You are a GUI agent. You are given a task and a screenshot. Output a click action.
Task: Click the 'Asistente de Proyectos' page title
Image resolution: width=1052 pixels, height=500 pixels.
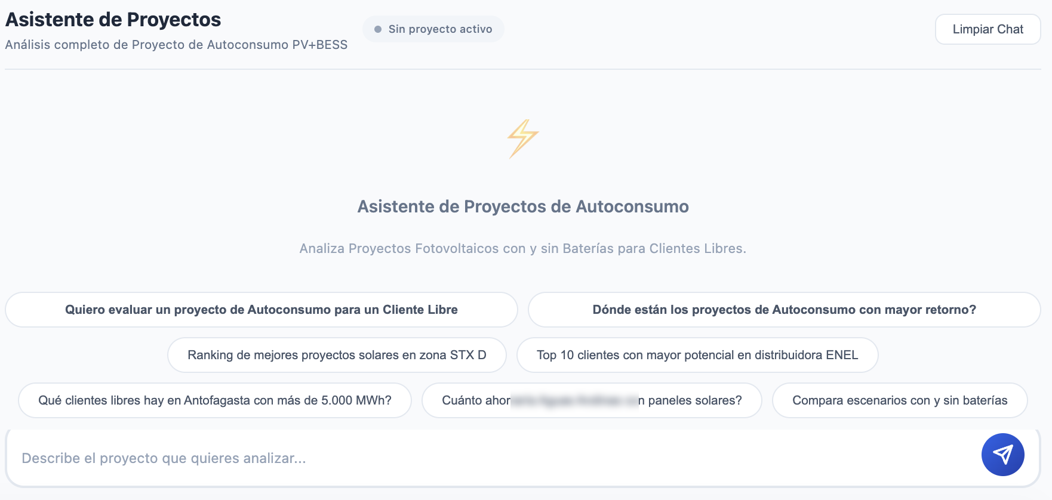[113, 19]
